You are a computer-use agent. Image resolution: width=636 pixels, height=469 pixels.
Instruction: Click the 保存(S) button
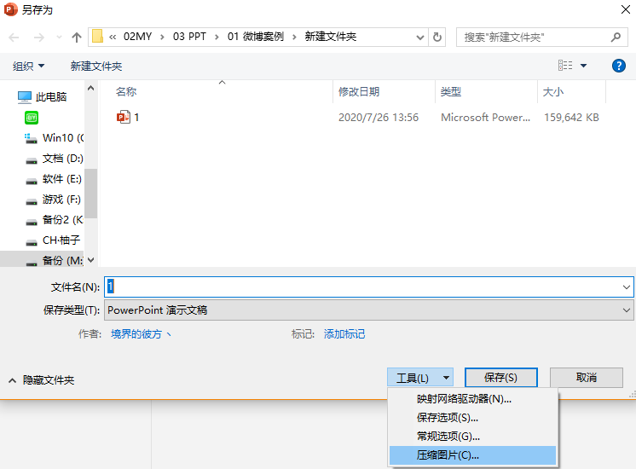[501, 378]
